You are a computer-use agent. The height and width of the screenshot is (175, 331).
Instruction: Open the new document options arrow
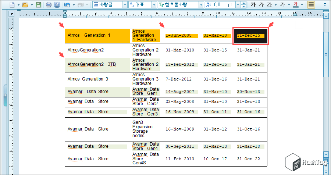pos(18,5)
